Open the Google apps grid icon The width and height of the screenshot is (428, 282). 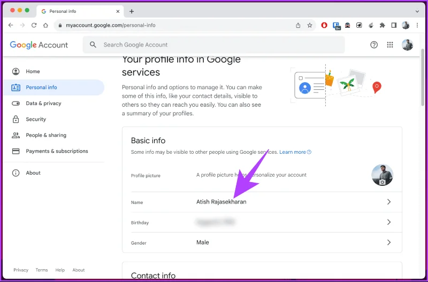point(390,45)
